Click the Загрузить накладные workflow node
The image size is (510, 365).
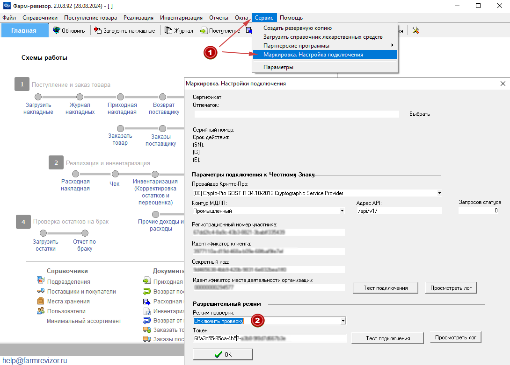pyautogui.click(x=38, y=97)
